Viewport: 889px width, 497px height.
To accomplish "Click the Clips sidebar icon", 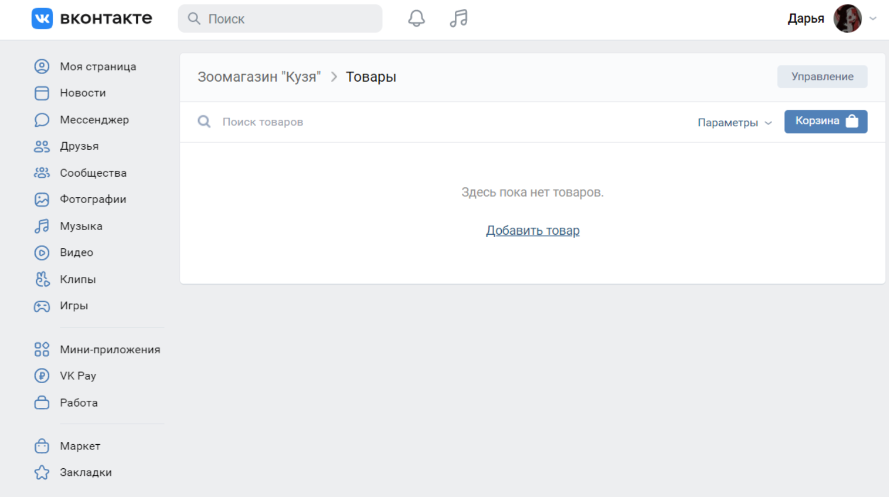I will point(42,279).
